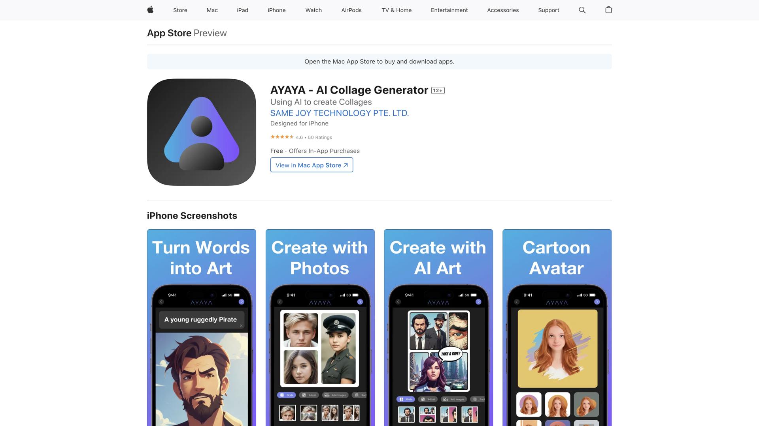Open the Entertainment menu item
Image resolution: width=759 pixels, height=426 pixels.
(449, 10)
